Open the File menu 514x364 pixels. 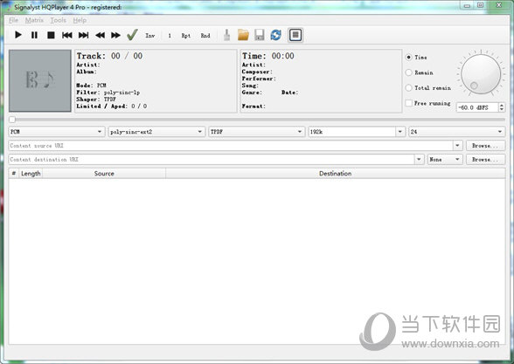(x=13, y=20)
